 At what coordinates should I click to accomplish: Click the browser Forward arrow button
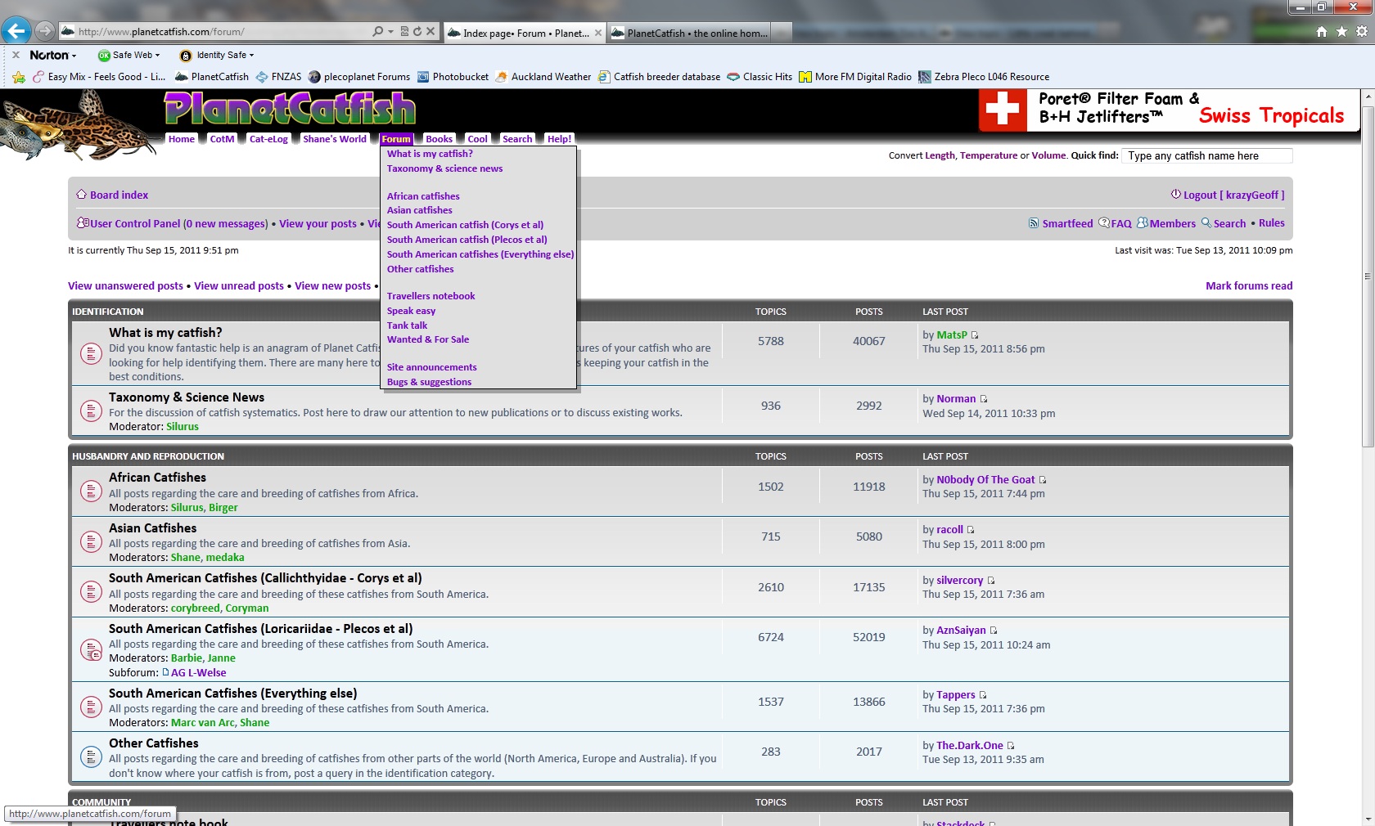(45, 31)
